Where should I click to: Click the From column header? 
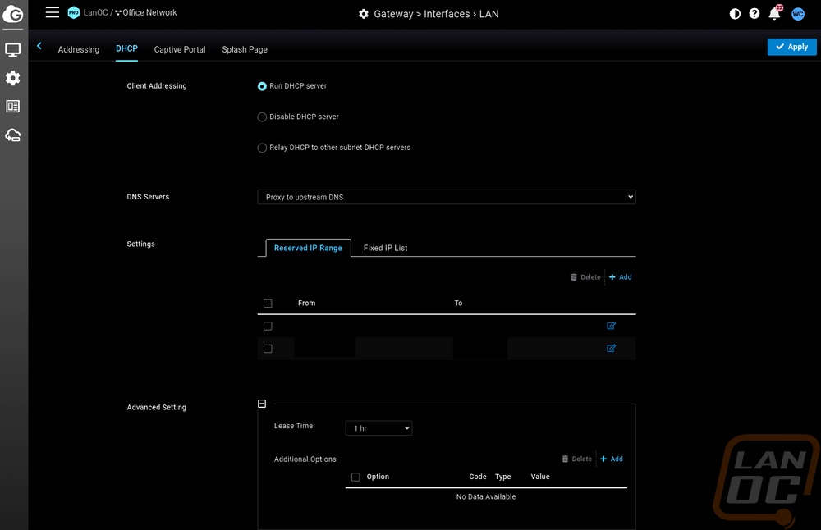(307, 303)
